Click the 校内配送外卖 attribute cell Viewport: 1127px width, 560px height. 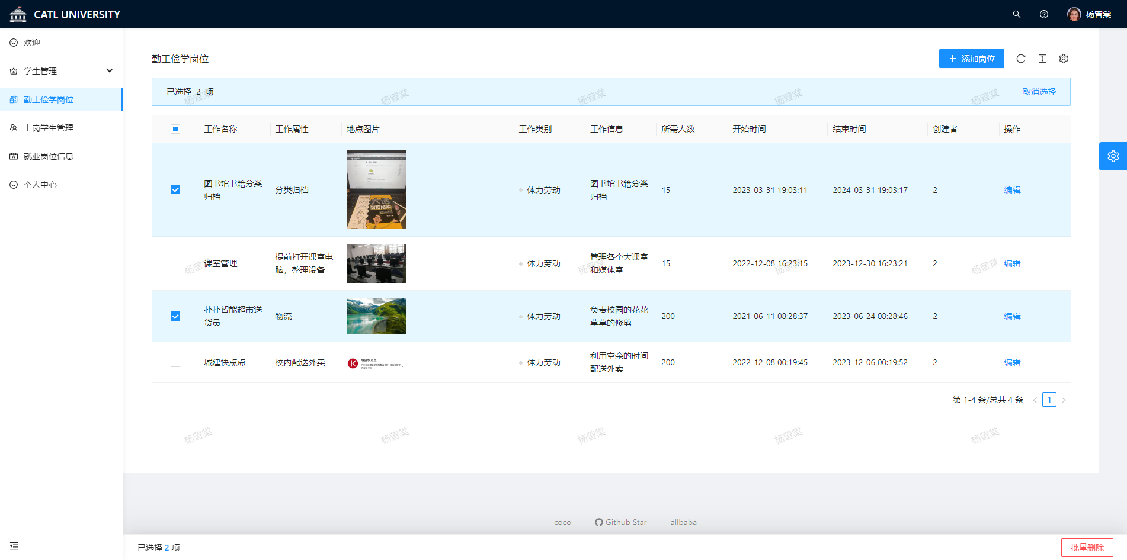(x=300, y=362)
